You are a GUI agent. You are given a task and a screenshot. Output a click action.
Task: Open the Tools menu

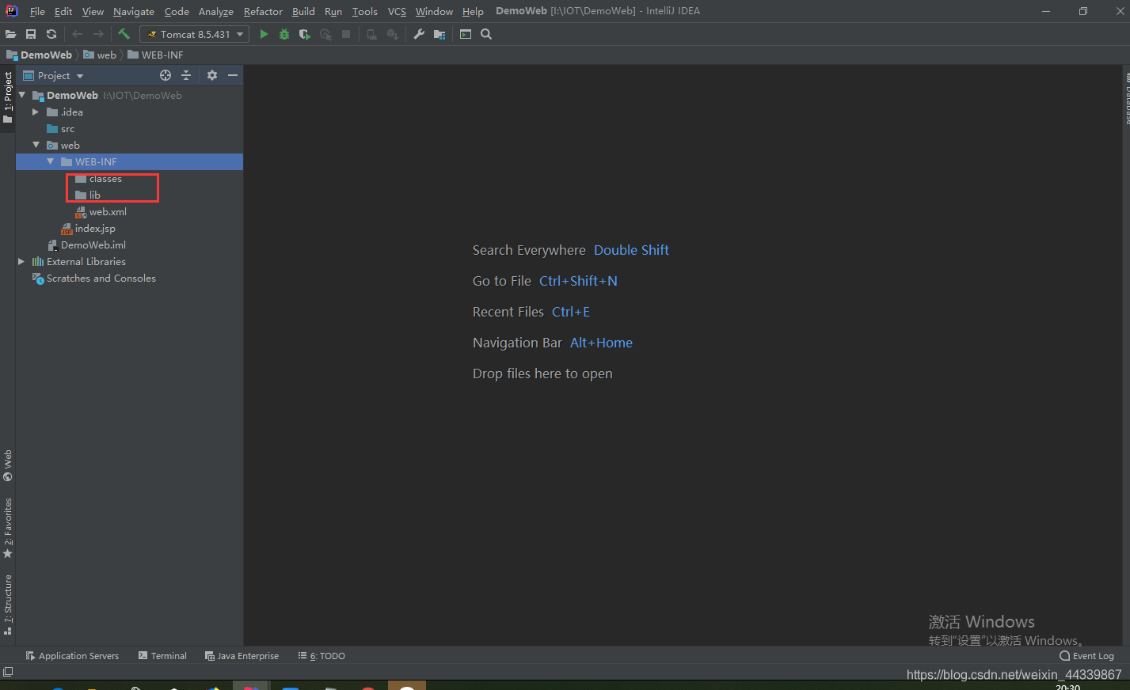coord(365,11)
